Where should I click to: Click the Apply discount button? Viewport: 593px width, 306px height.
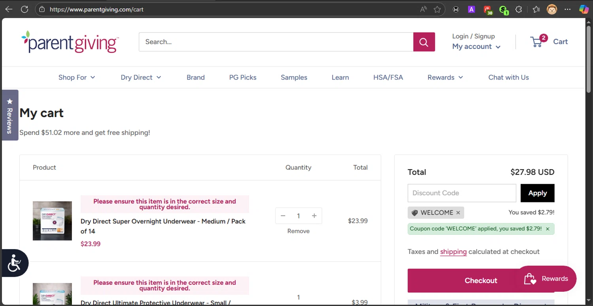point(537,193)
